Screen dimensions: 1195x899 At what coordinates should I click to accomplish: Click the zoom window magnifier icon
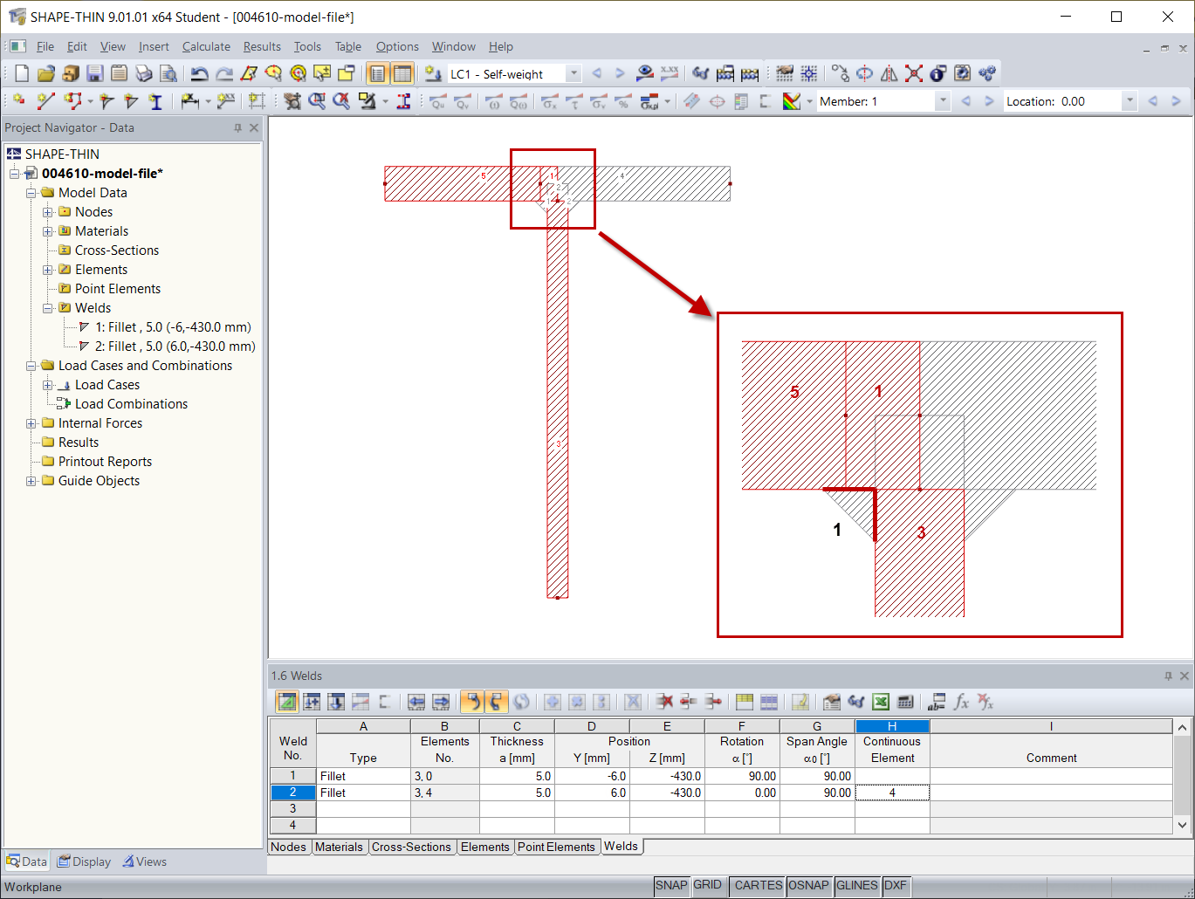point(317,101)
